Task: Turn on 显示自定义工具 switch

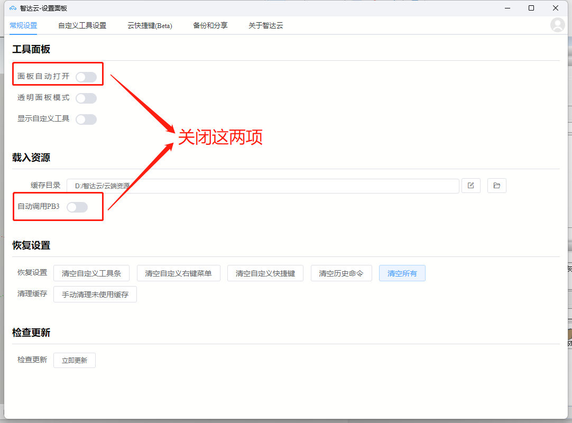Action: pos(86,119)
